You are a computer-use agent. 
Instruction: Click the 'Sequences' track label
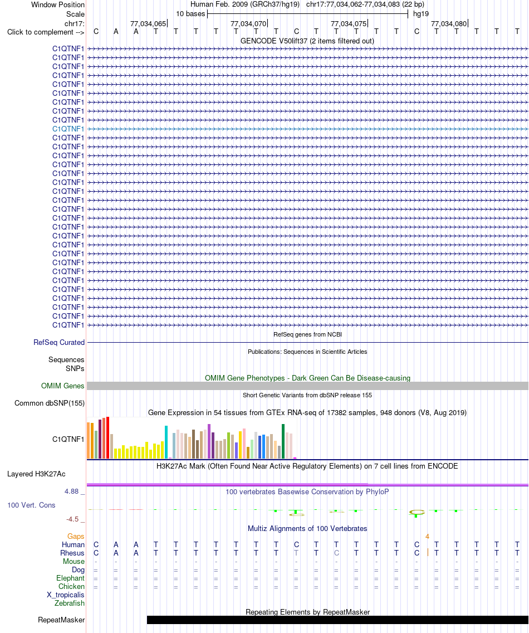point(66,360)
